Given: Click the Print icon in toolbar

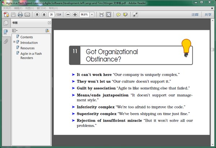Looking at the screenshot, I should [21, 14].
